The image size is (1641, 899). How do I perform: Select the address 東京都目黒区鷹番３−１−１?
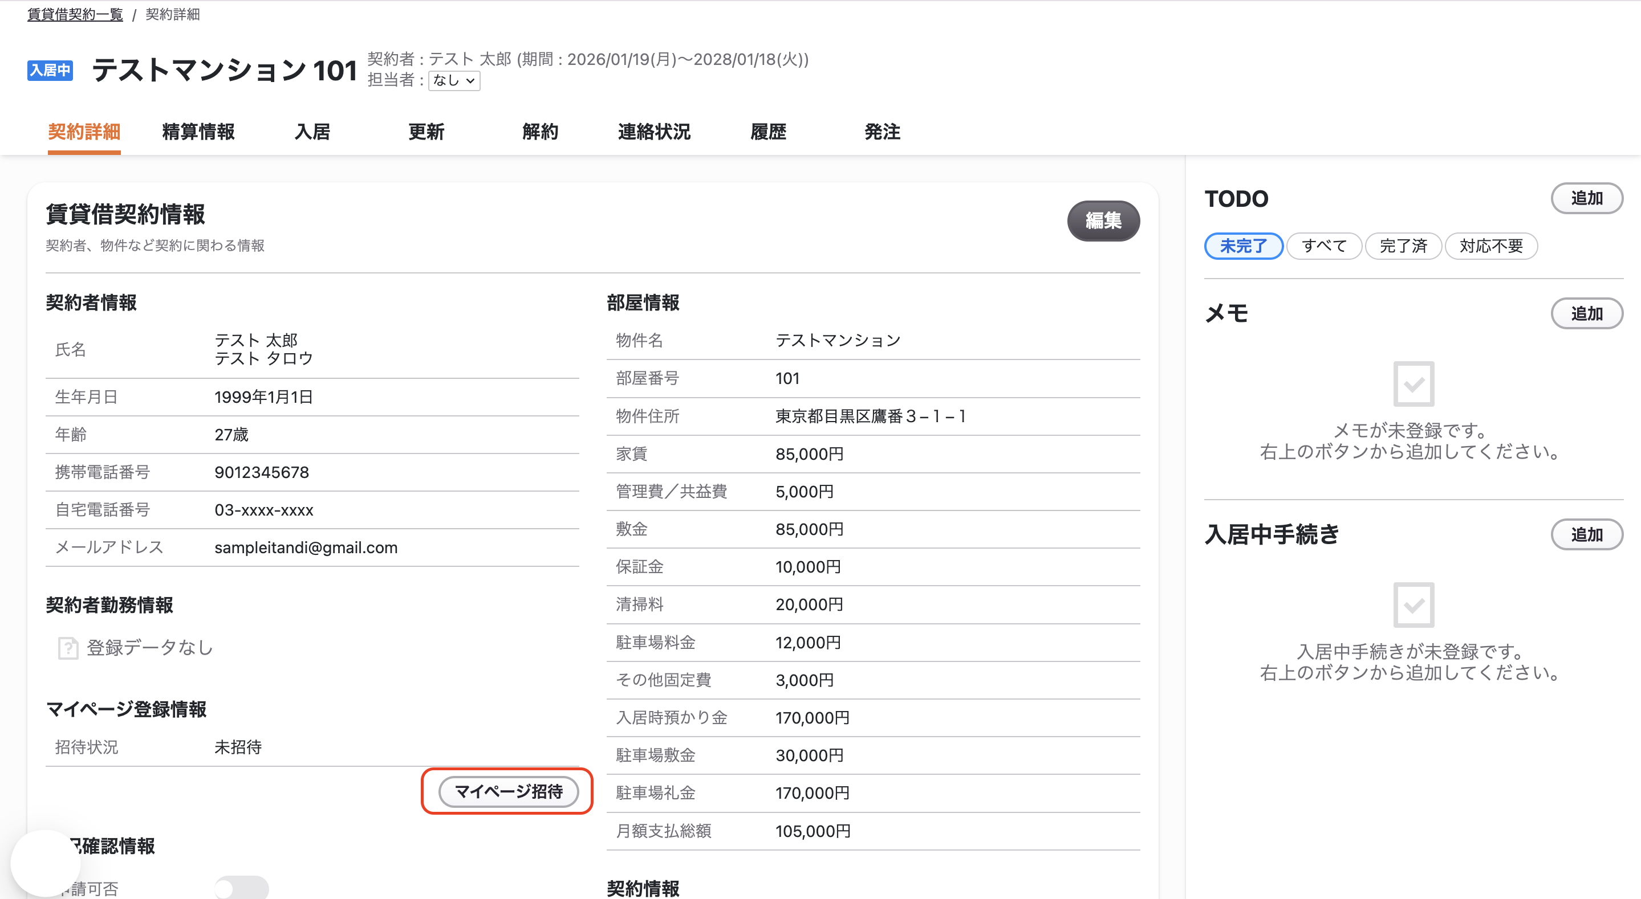tap(871, 416)
